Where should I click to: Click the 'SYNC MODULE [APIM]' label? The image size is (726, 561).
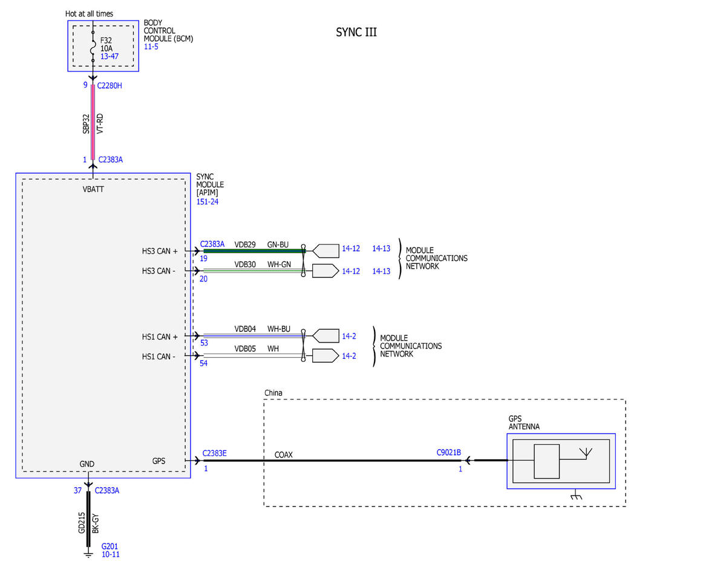pyautogui.click(x=210, y=185)
